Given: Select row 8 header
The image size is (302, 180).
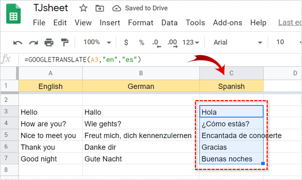Looking at the screenshot, I should click(9, 170).
